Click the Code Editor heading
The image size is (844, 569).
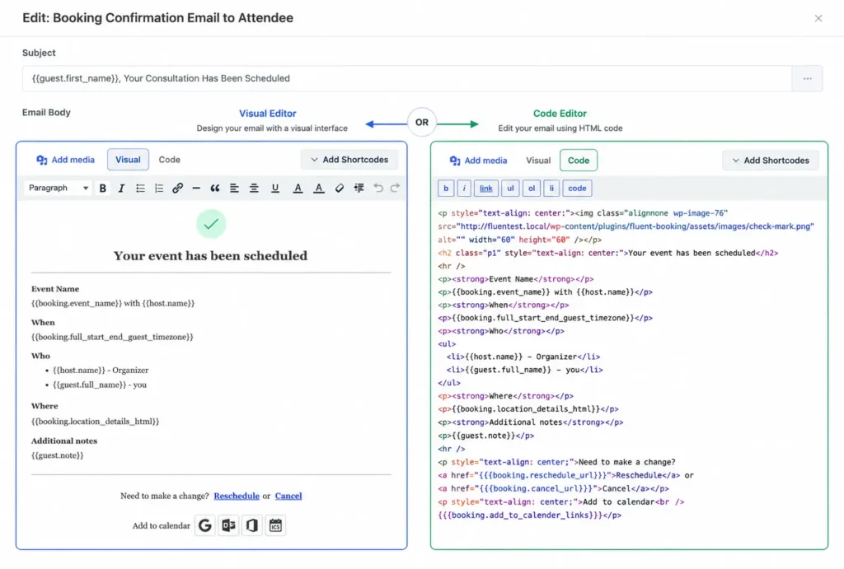[x=560, y=114]
